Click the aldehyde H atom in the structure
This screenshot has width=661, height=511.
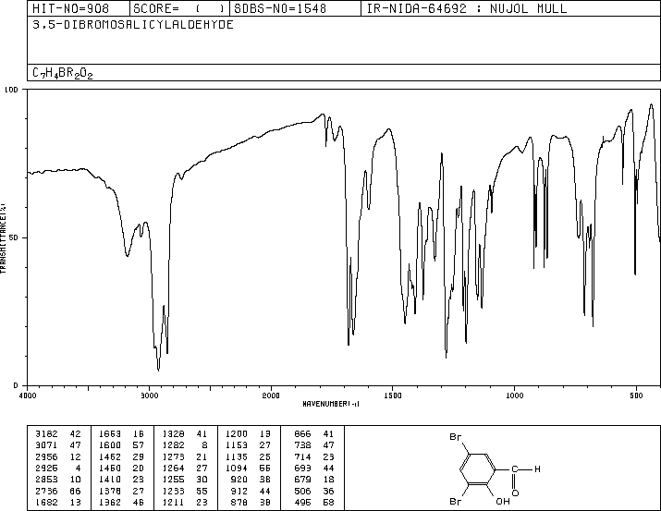pos(537,468)
